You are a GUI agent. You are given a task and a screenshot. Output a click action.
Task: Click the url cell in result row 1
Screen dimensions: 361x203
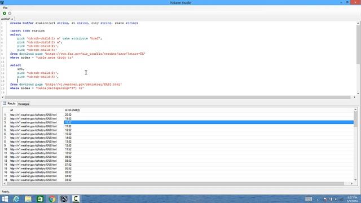pyautogui.click(x=36, y=114)
